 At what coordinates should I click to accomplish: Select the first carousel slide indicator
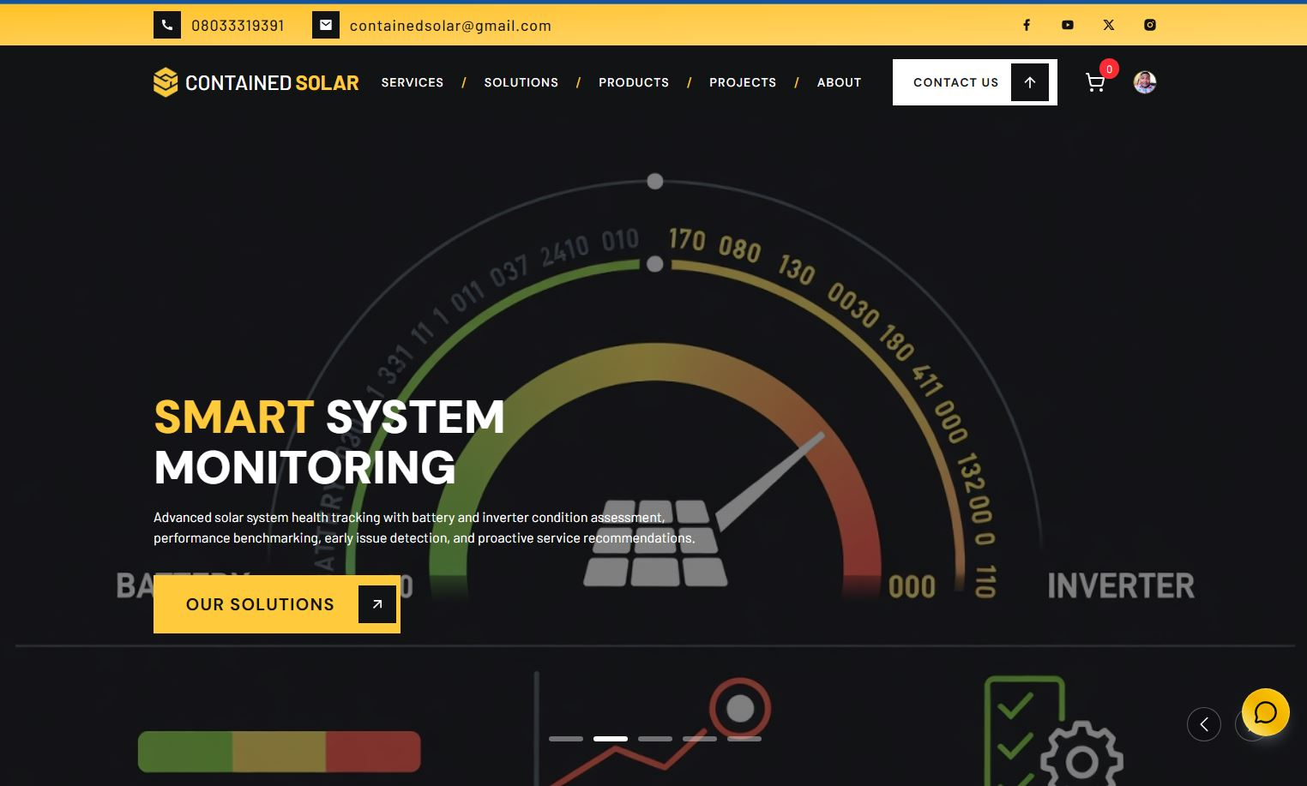pos(566,738)
